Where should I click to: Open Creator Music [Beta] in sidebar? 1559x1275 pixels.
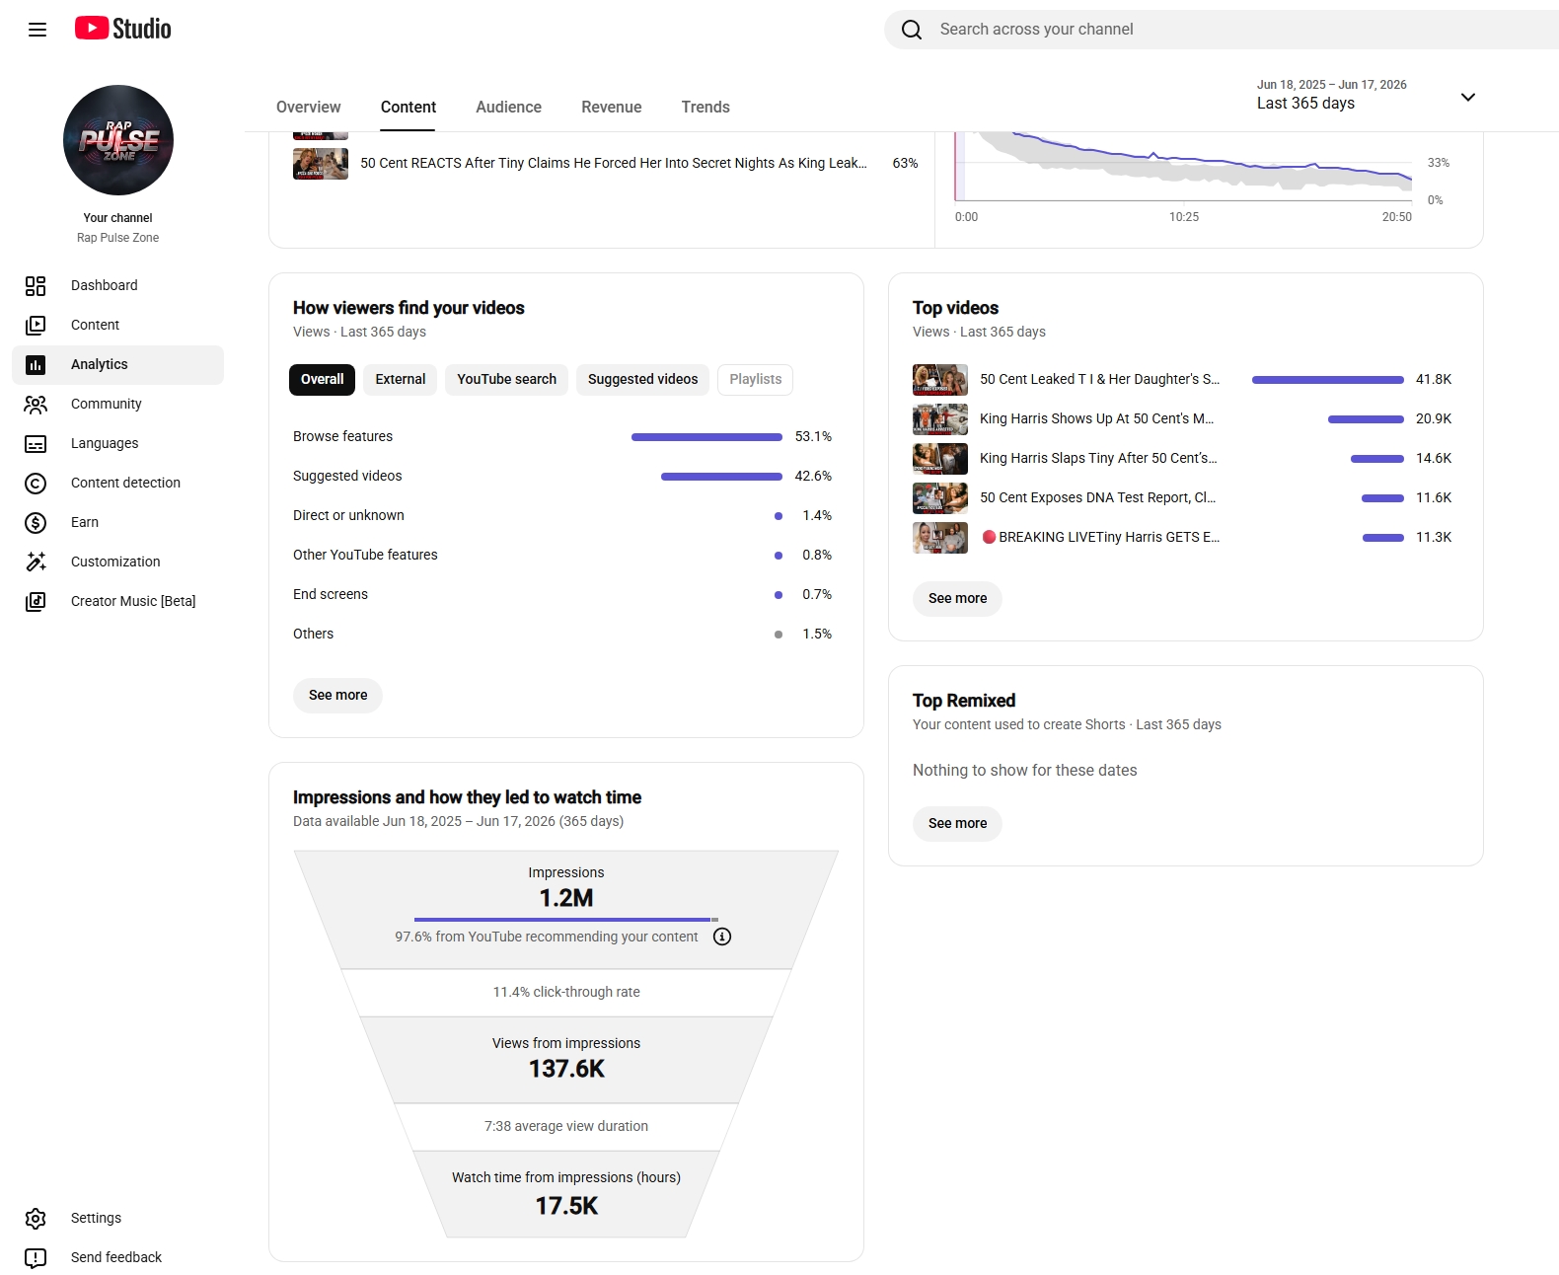point(133,601)
